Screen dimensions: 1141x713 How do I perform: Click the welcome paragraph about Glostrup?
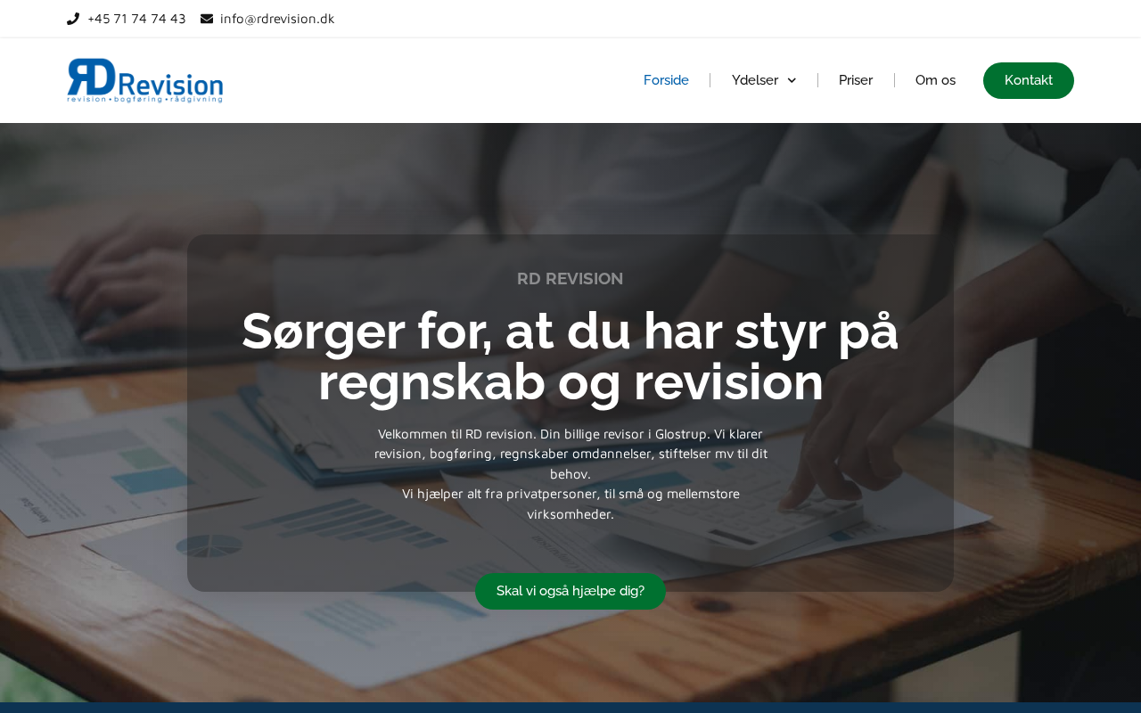(570, 454)
